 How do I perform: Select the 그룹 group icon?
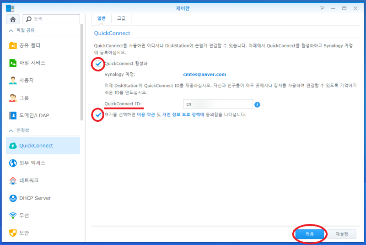tap(13, 98)
